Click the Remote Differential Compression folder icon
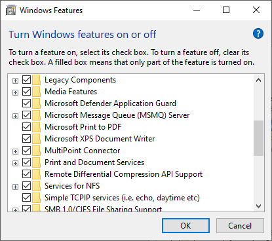 (x=36, y=174)
